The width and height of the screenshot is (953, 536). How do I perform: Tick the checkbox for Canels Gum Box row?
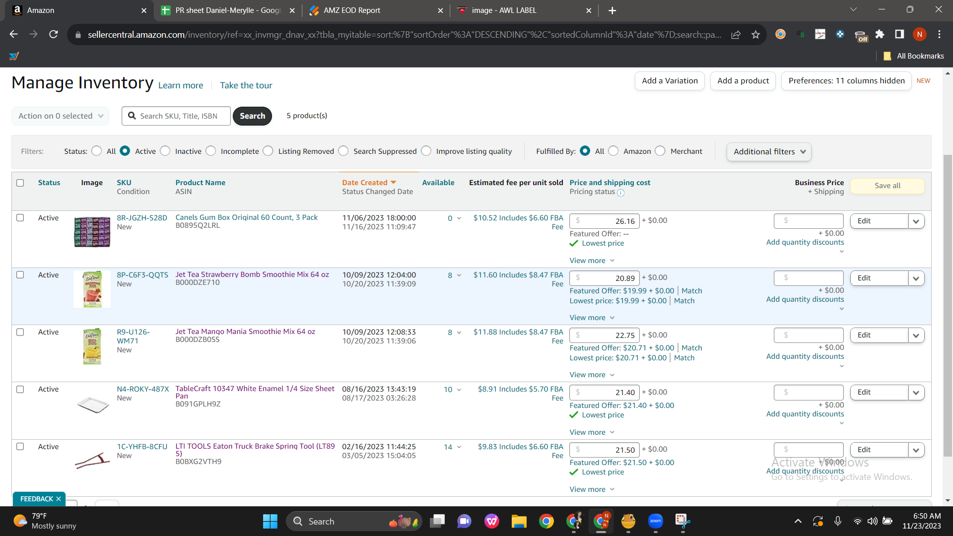(20, 218)
